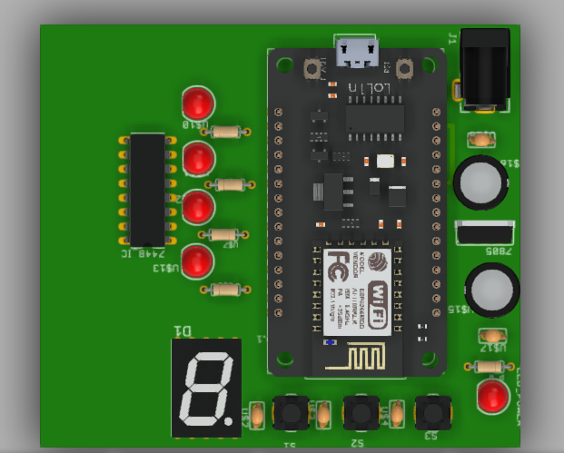Select the red LED left of the U$13 label
The image size is (564, 453).
[197, 261]
